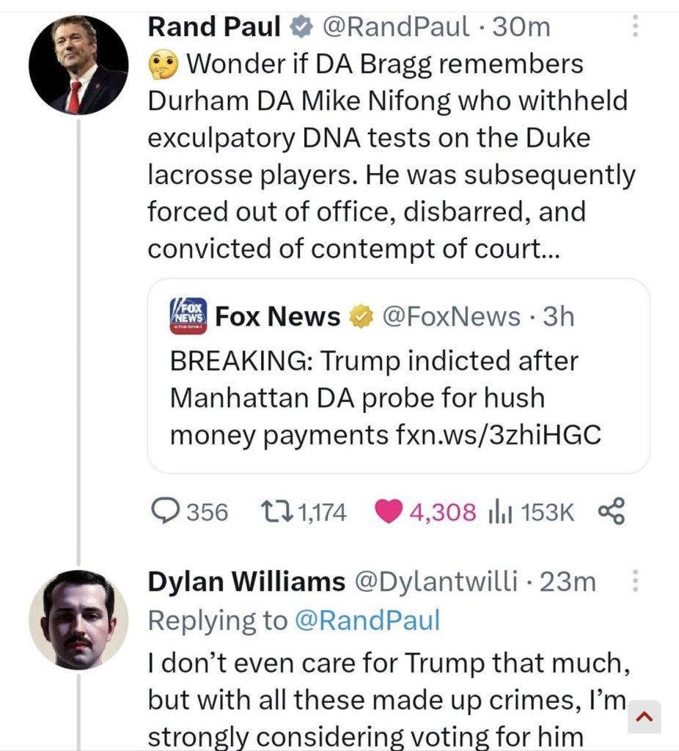679x751 pixels.
Task: Click the Fox News account name
Action: tap(278, 317)
